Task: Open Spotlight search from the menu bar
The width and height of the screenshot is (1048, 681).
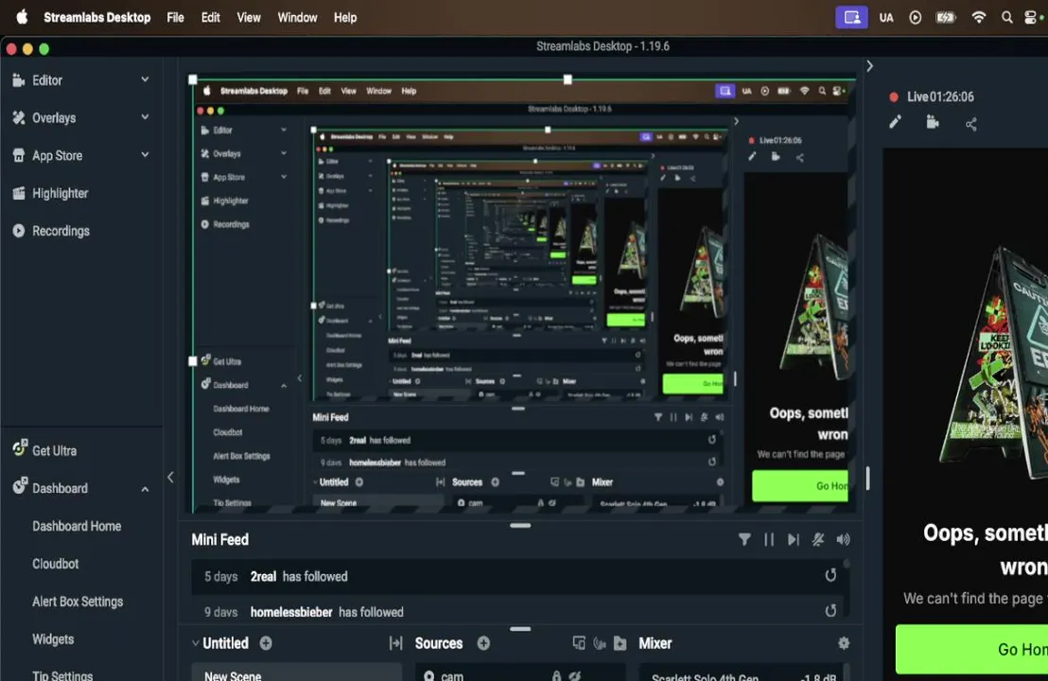Action: click(1006, 17)
